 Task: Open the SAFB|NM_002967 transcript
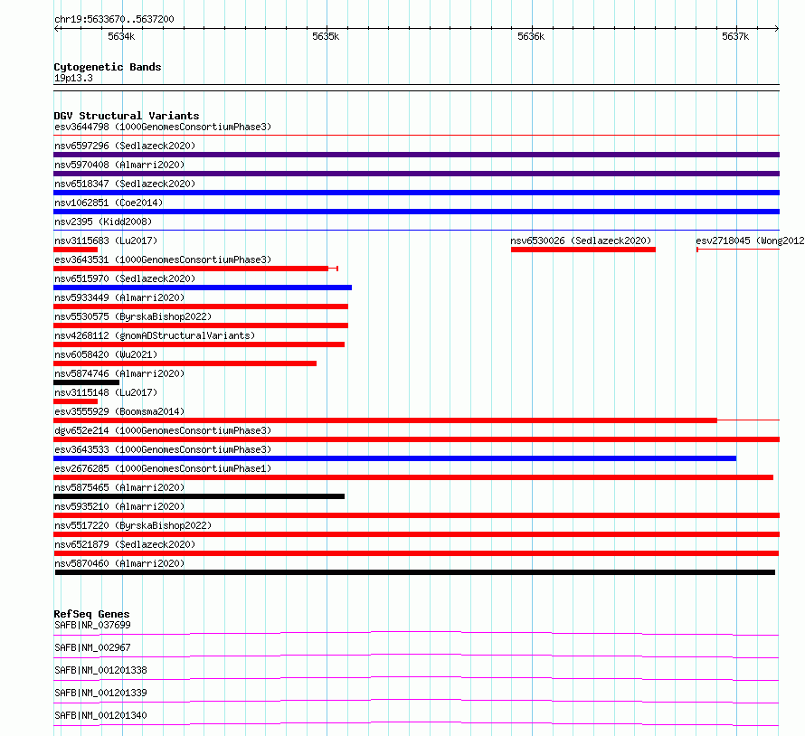[92, 647]
